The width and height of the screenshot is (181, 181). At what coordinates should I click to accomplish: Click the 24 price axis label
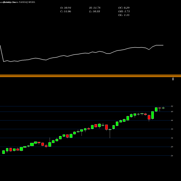click(172, 156)
